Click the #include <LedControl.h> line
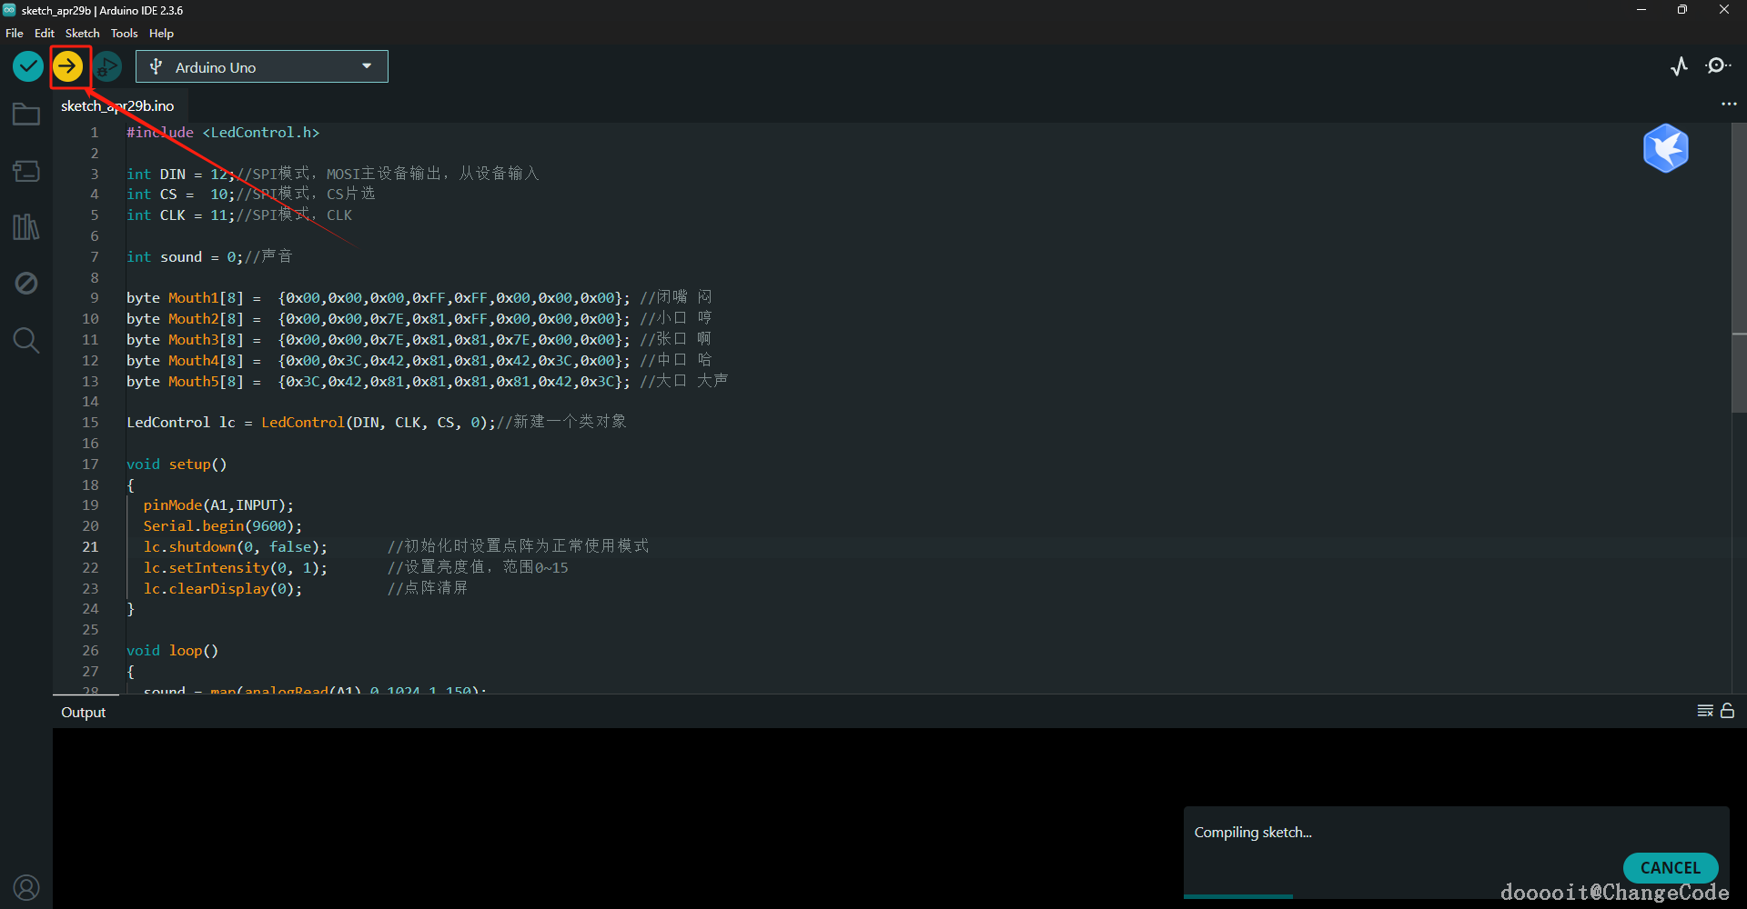 coord(223,133)
